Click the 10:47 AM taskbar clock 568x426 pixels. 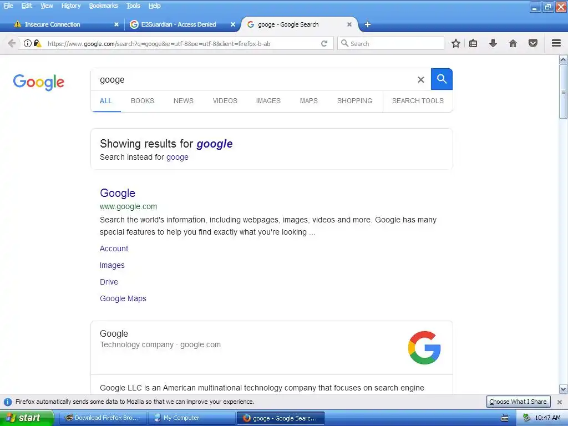(x=547, y=418)
